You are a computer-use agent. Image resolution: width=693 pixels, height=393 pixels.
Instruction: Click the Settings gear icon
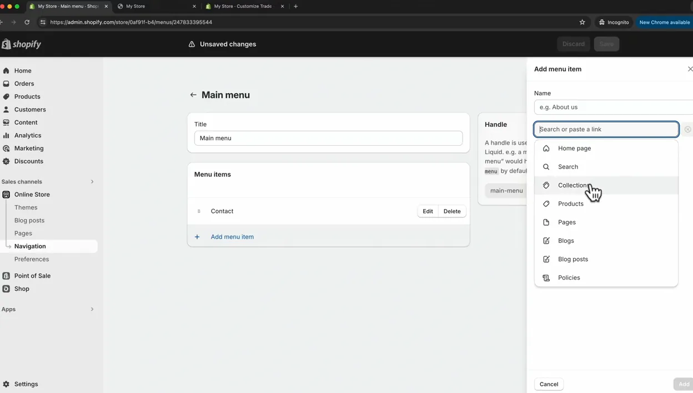click(6, 384)
